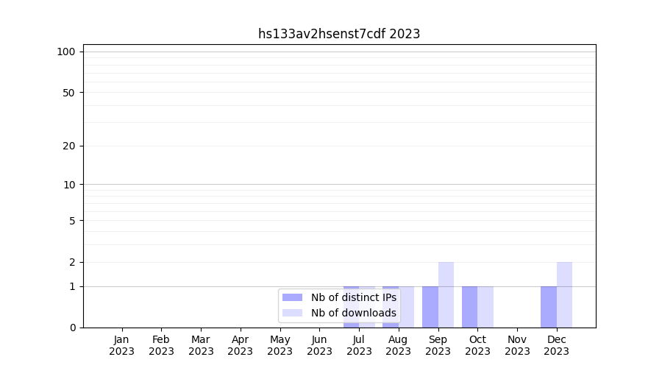
Task: Click the chart title hs133av2hsenst7cdf 2023
Action: (339, 34)
